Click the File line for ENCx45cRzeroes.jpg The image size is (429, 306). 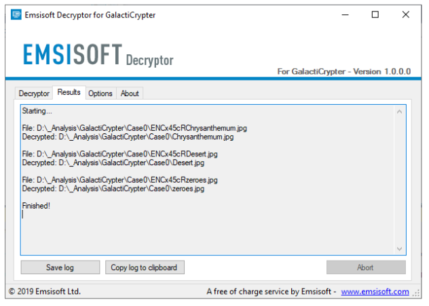(x=119, y=180)
